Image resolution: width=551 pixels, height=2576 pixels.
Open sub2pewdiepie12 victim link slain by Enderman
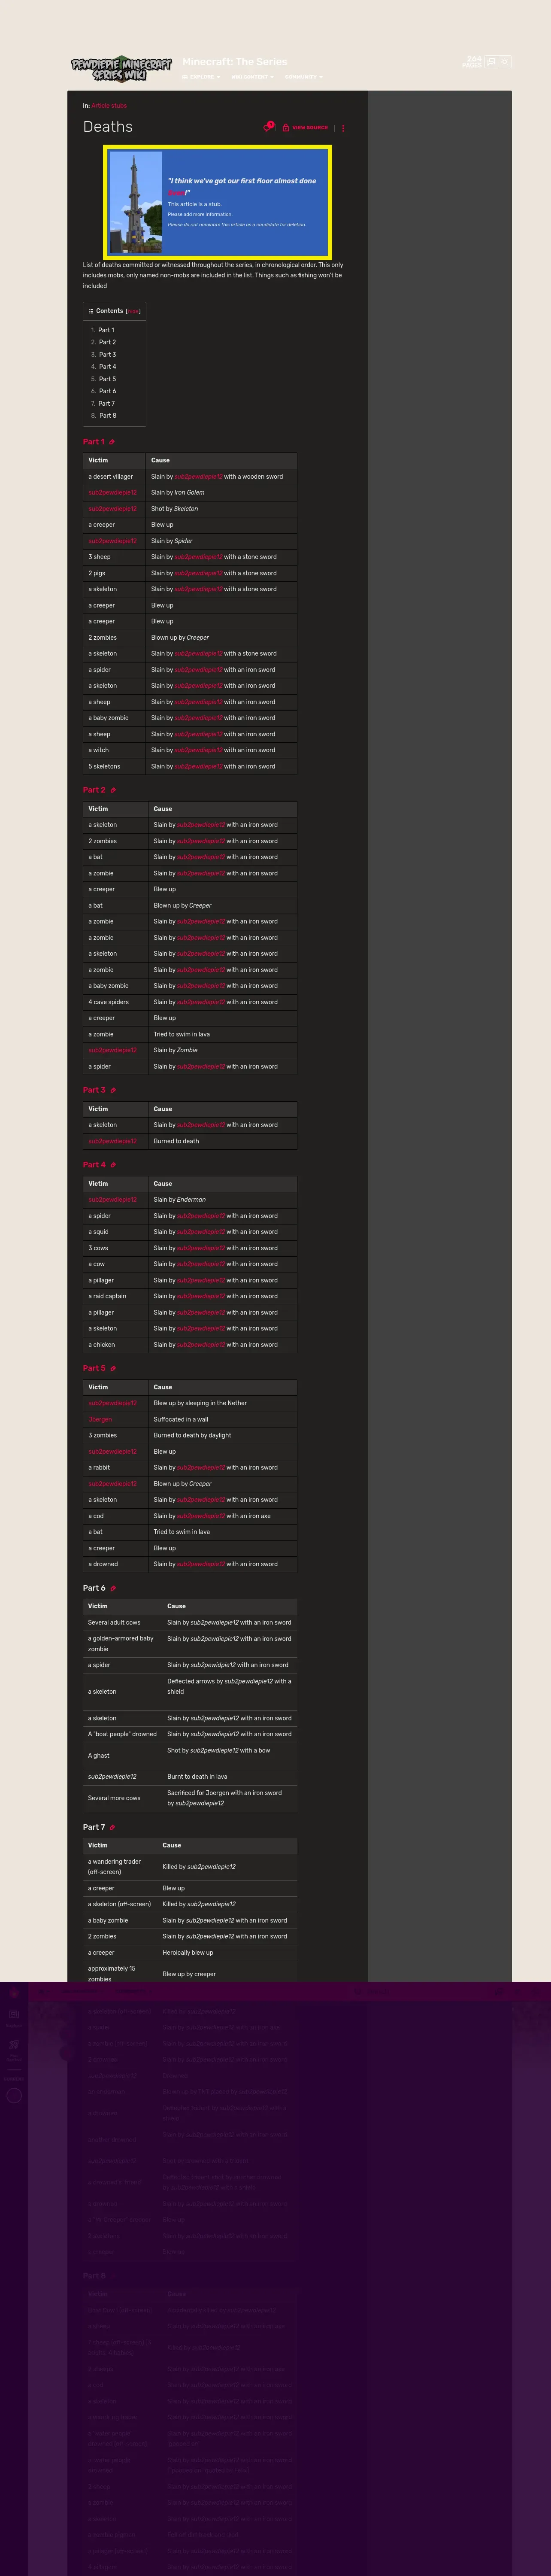click(112, 1199)
